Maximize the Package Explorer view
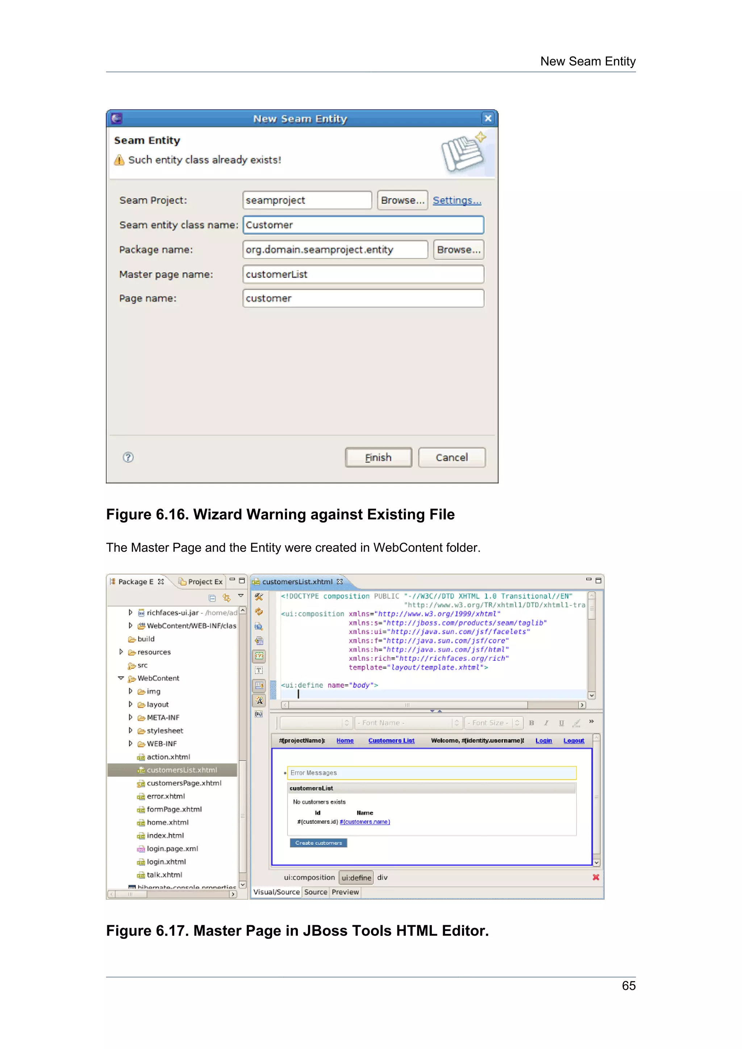The width and height of the screenshot is (742, 1049). (x=242, y=581)
